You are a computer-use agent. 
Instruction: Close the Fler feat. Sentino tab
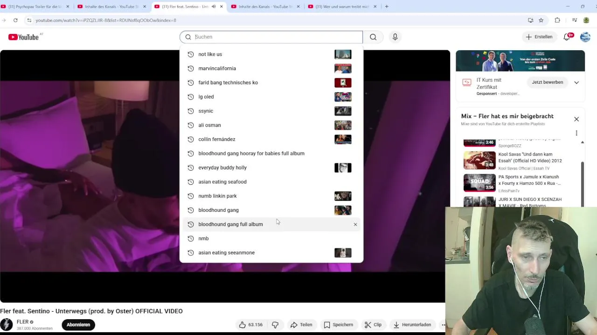222,7
